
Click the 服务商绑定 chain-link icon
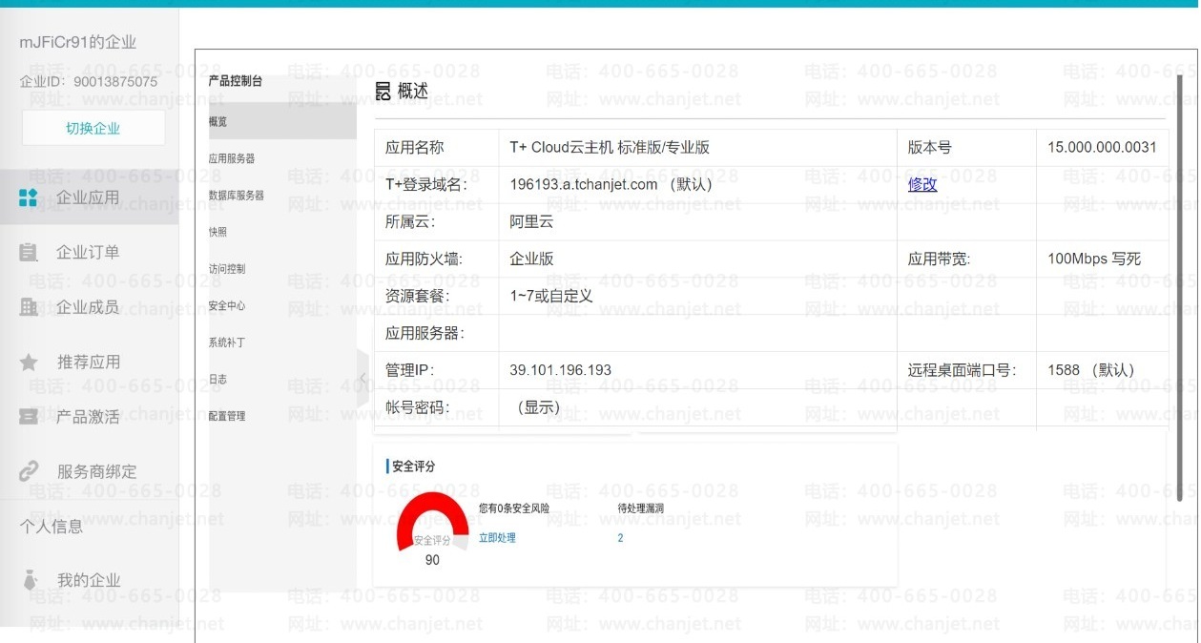click(x=29, y=471)
